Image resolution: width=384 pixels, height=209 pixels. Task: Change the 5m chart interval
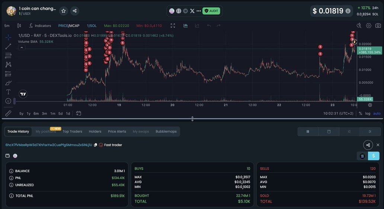click(7, 26)
